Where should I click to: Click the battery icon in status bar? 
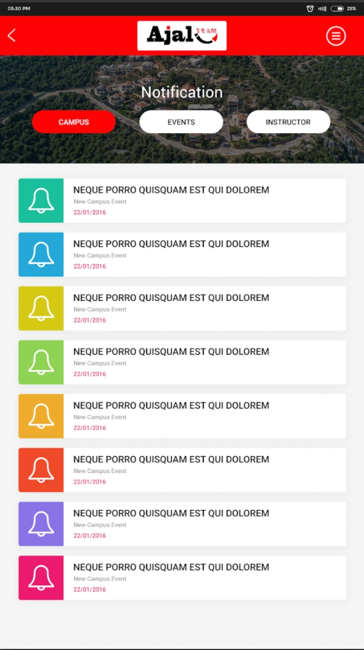tap(337, 8)
